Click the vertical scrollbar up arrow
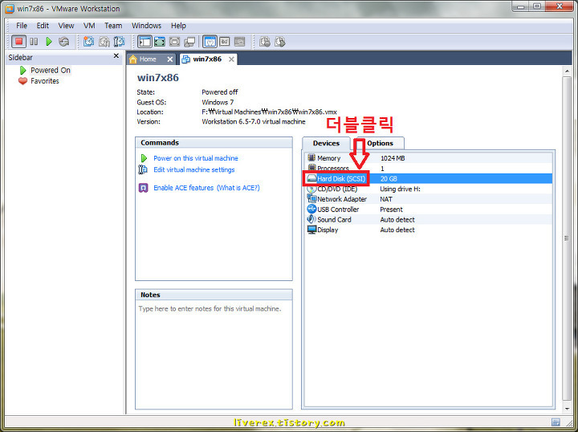578x432 pixels. coord(567,71)
